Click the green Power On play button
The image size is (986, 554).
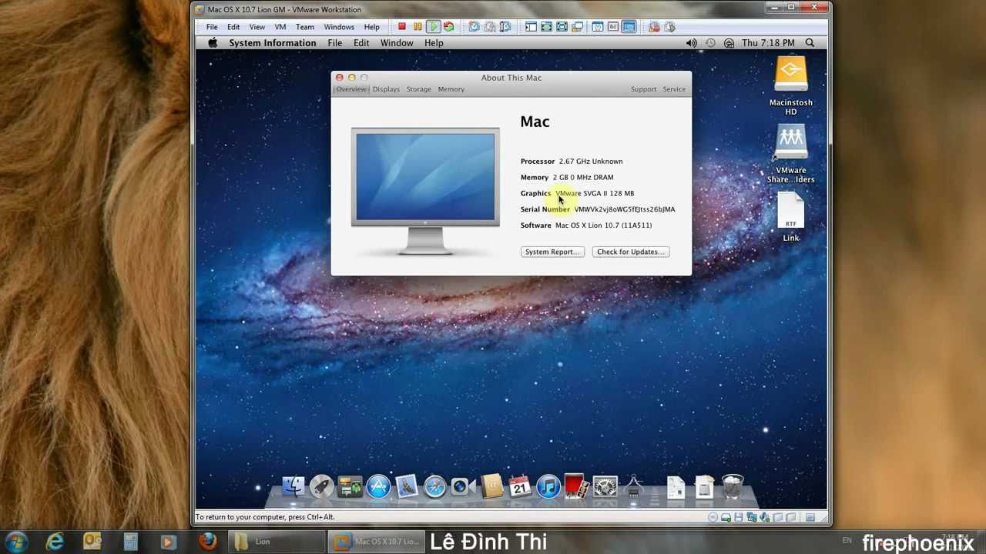(x=433, y=27)
